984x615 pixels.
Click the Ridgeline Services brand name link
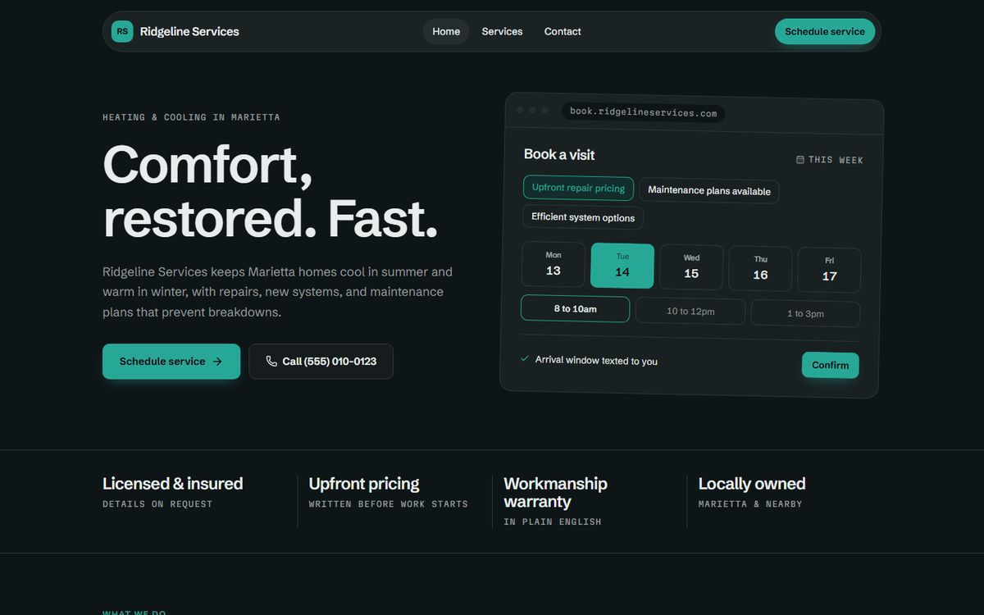[x=189, y=31]
